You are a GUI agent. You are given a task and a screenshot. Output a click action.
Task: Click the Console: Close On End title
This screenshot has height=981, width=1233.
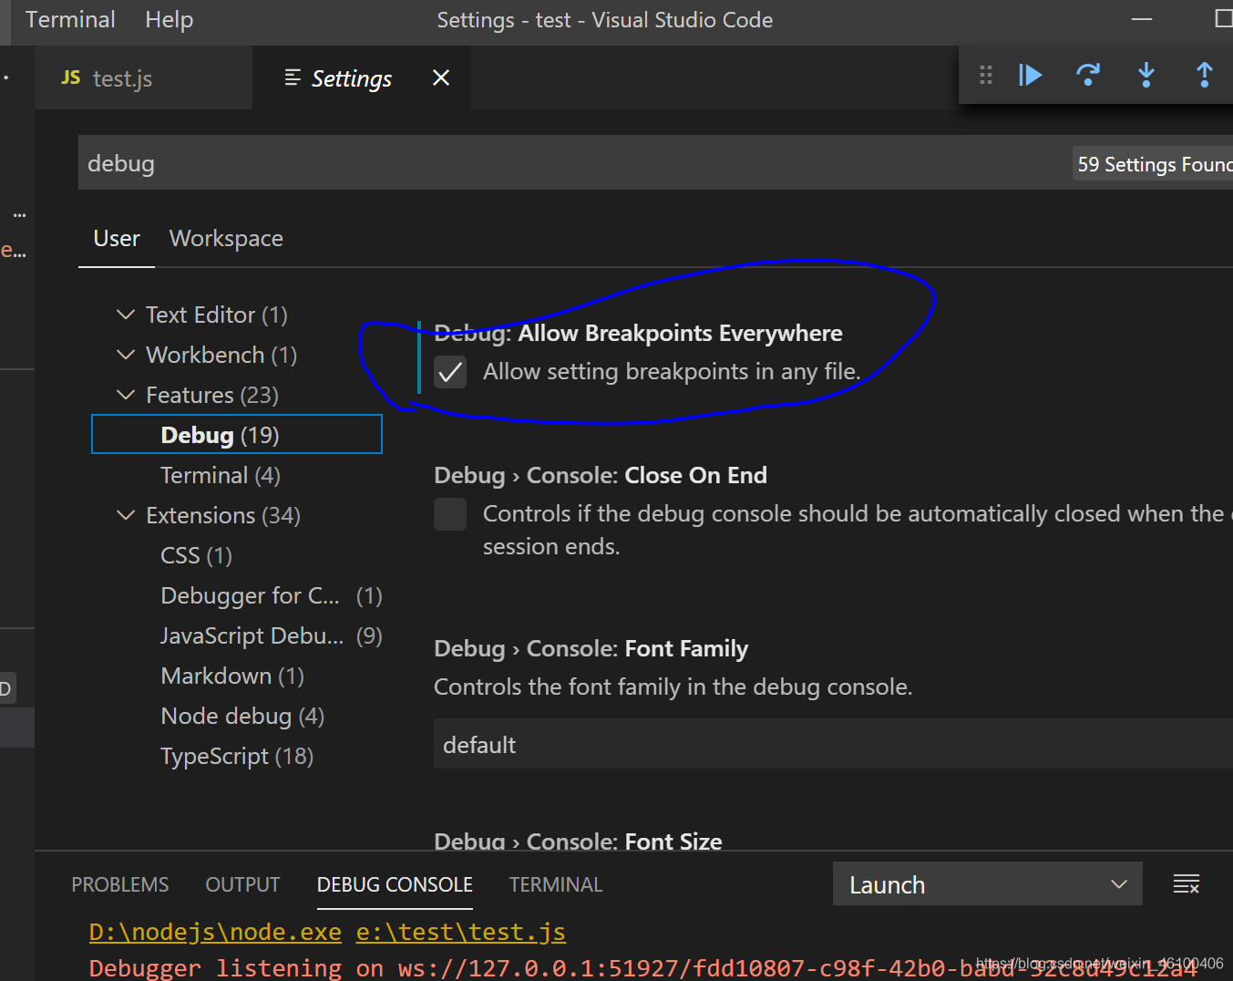[601, 475]
